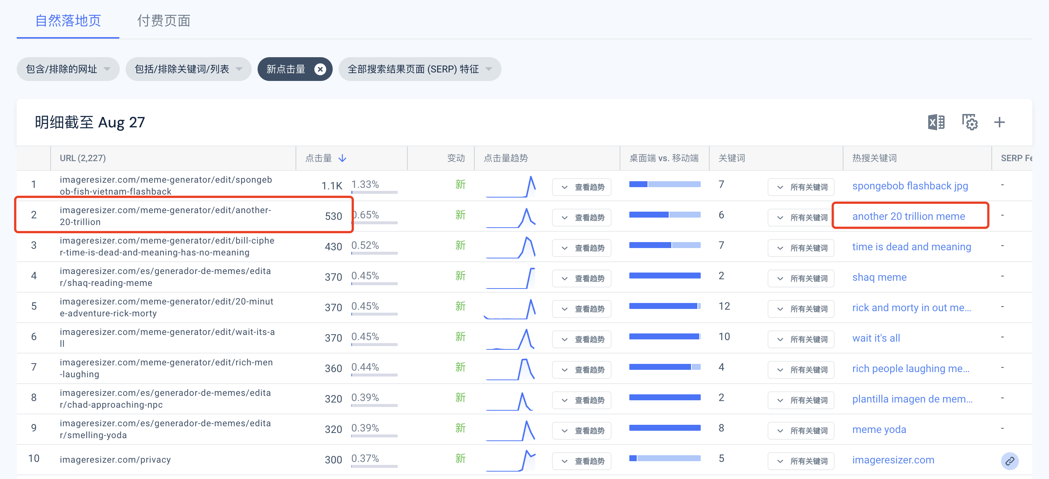Expand 查看趋势 for another-20-trillion row
The image size is (1049, 479).
tap(581, 218)
